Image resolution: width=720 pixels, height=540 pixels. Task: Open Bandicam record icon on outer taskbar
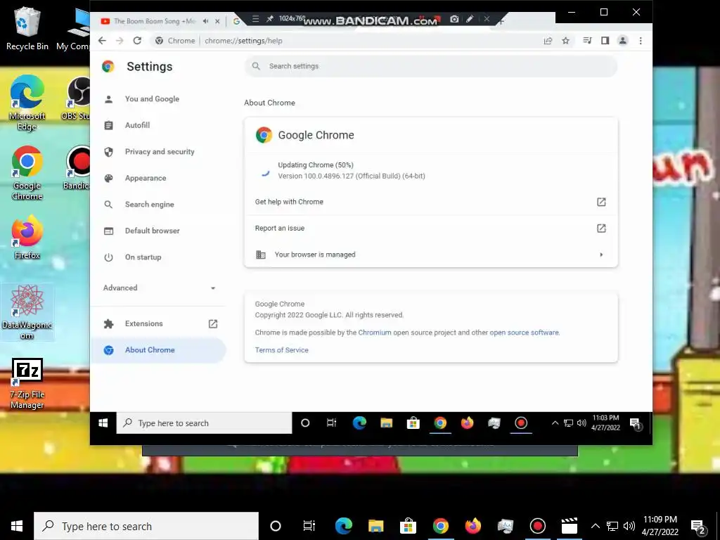pos(537,526)
